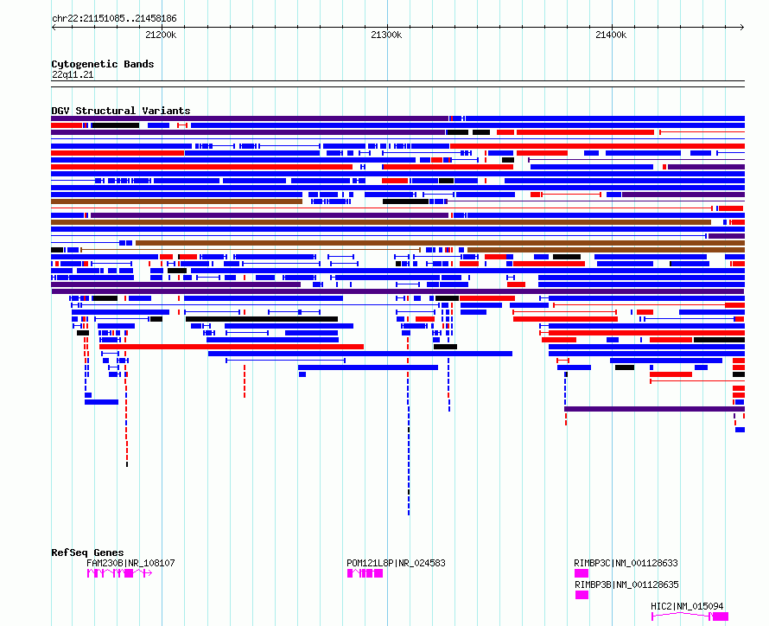Click the RefSeq Genes track title
Viewport: 769px width, 626px height.
click(87, 553)
